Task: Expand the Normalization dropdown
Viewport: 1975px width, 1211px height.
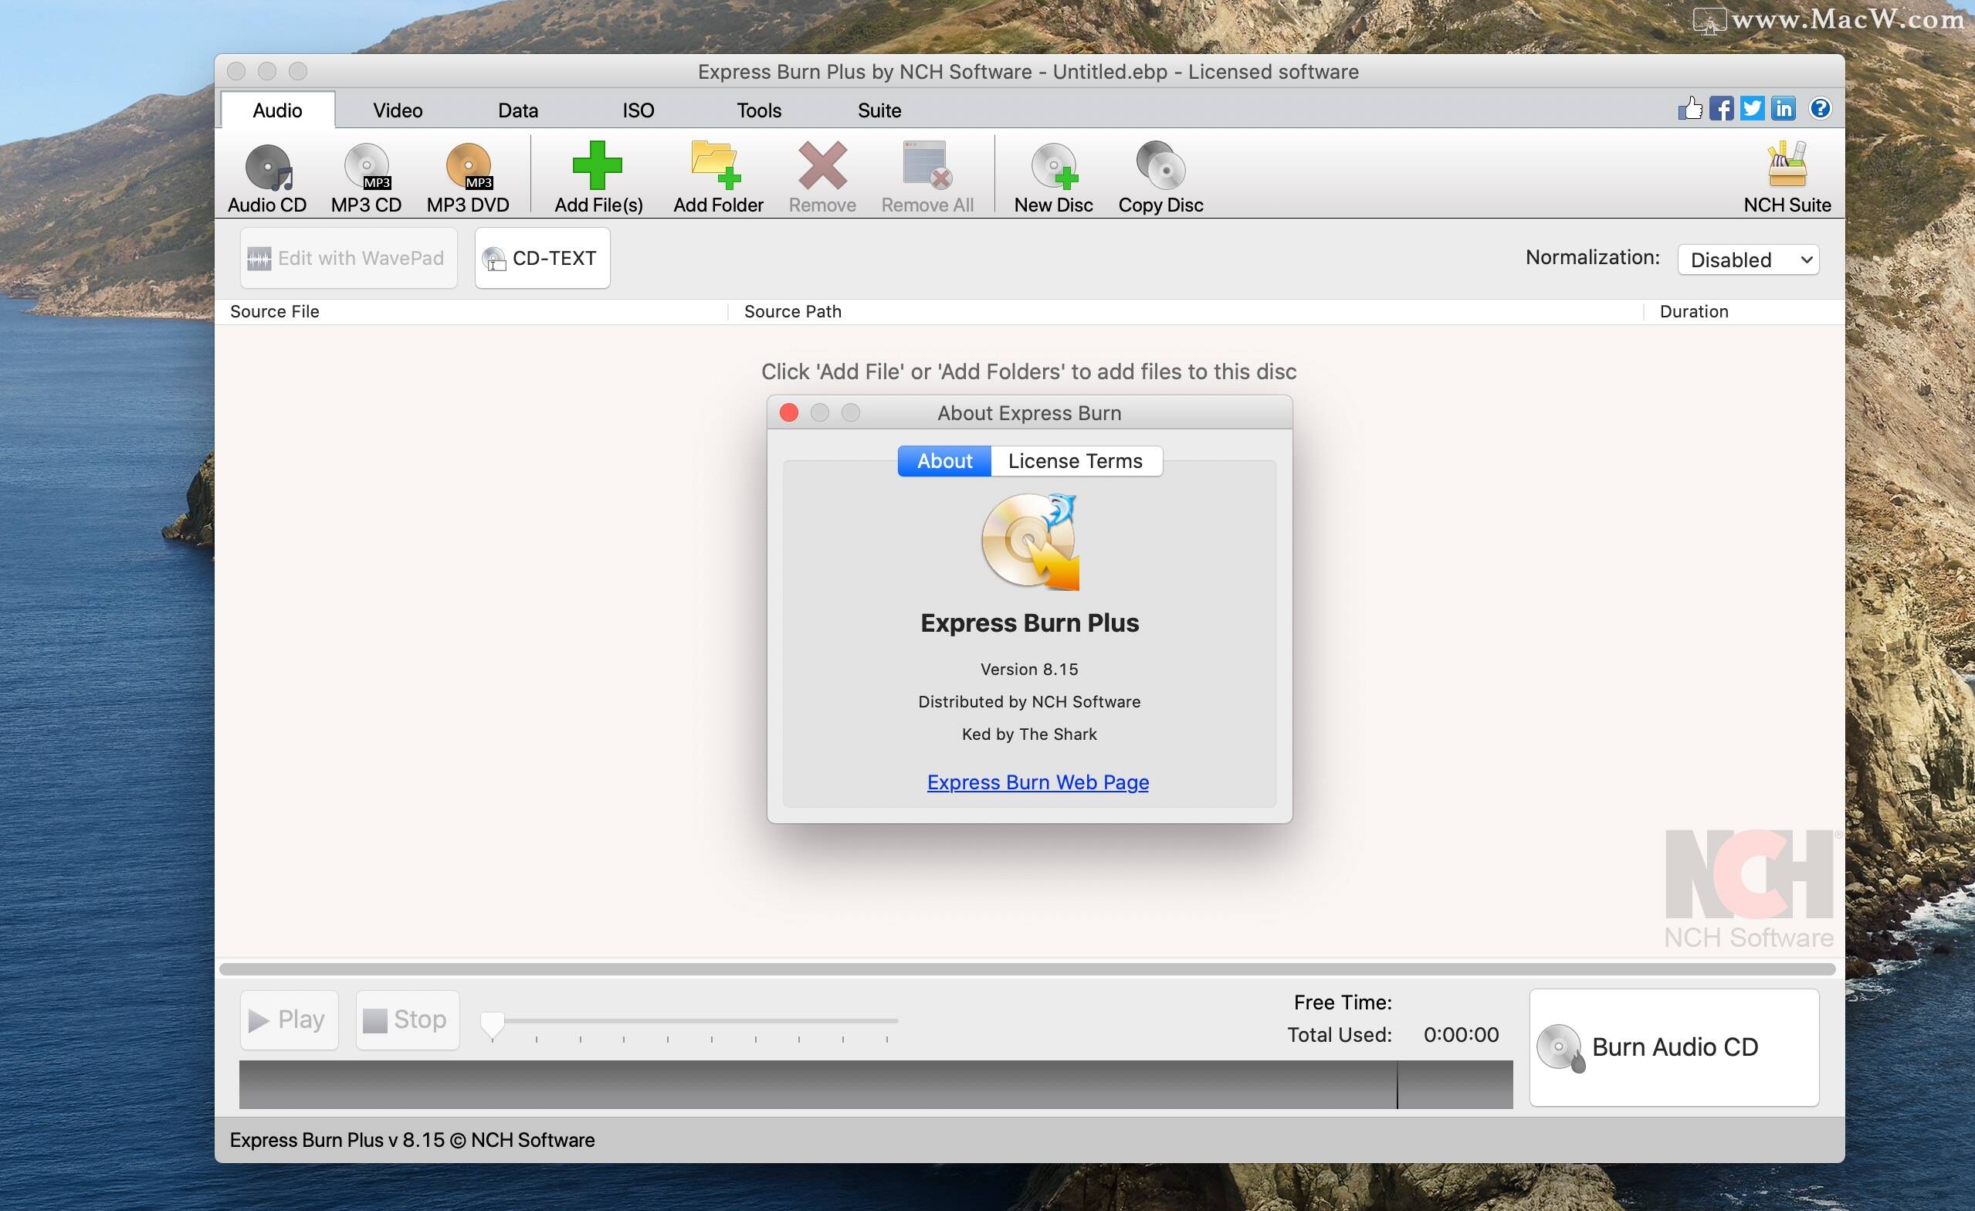Action: (x=1748, y=259)
